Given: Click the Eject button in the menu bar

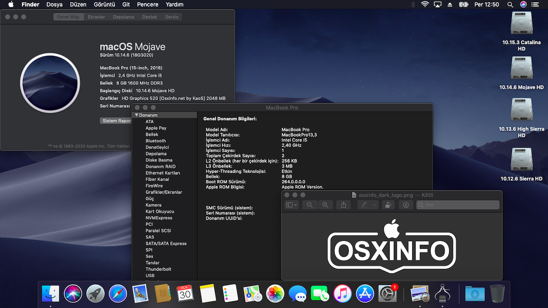Looking at the screenshot, I should coord(450,4).
